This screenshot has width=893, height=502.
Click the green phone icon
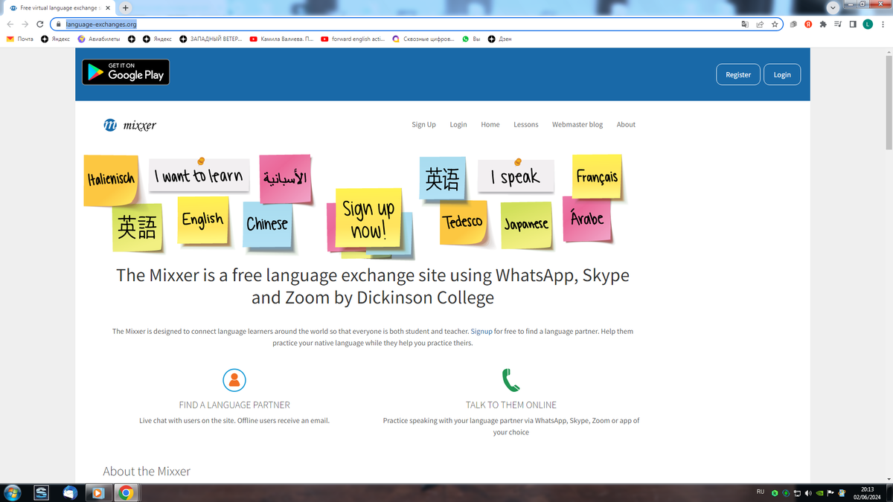pyautogui.click(x=510, y=380)
